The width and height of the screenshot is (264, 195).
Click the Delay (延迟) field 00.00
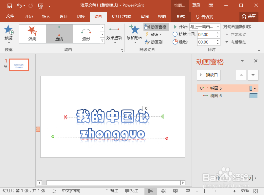[207, 42]
